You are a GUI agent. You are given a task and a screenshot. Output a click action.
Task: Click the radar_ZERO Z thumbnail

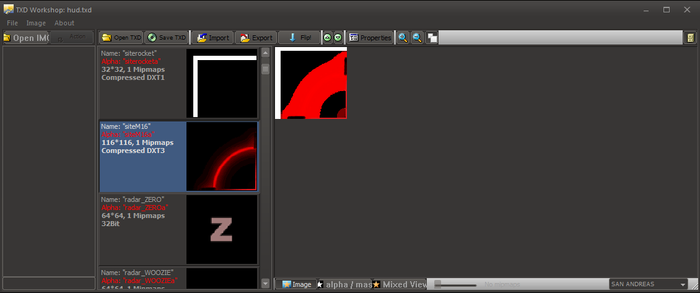[x=222, y=230]
